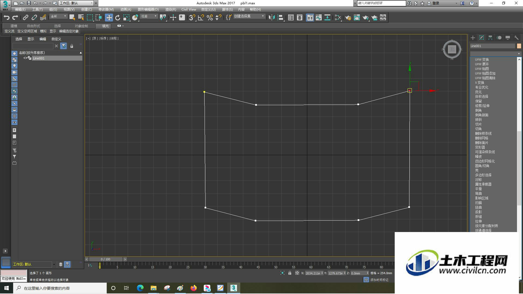Toggle the Ribbon display icon
Viewport: 523px width, 294px height.
coord(310,18)
